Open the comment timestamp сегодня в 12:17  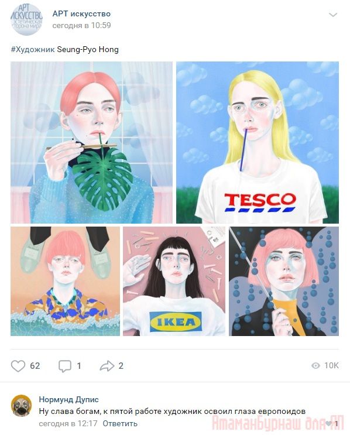68,424
